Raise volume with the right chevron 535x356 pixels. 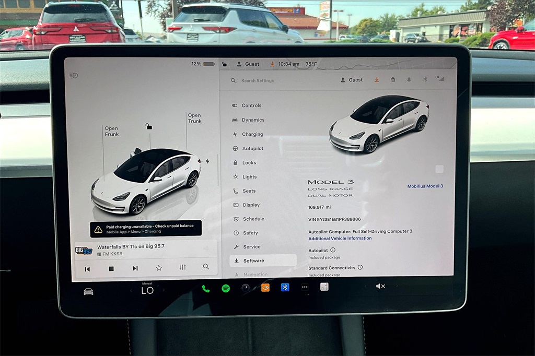[397, 286]
